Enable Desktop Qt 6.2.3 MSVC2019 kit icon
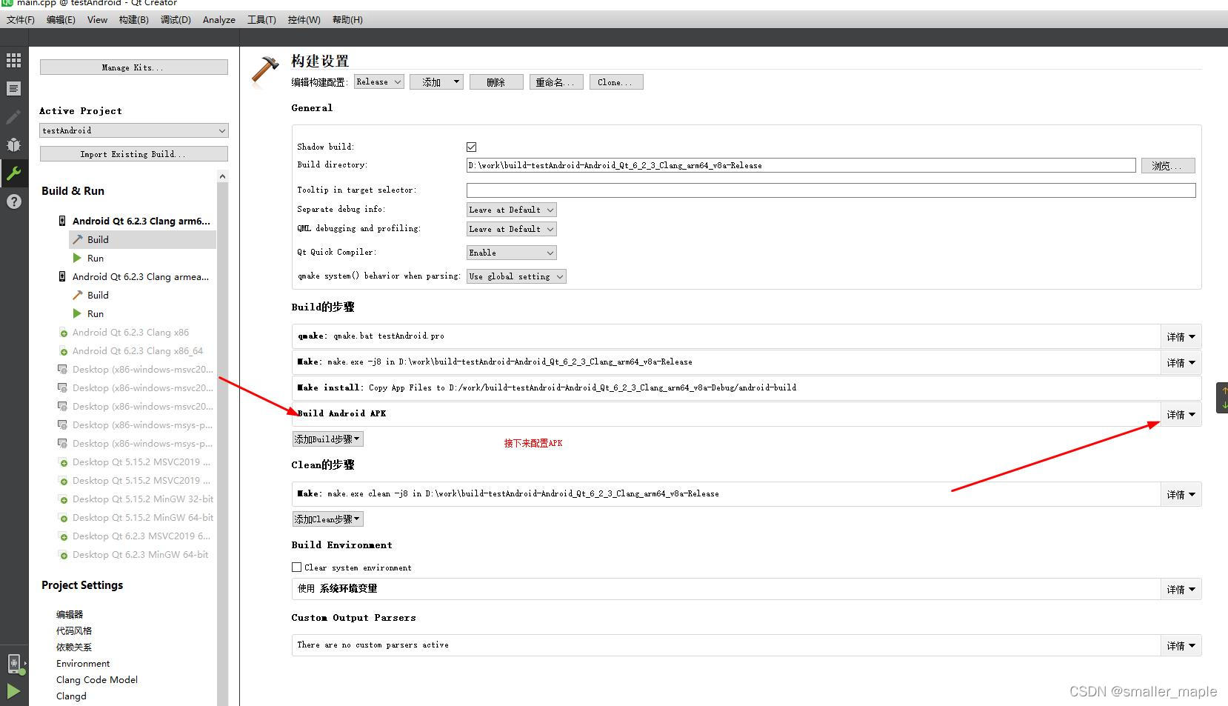Screen dimensions: 1228x706 [63, 536]
